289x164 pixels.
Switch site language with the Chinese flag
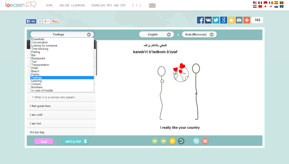tap(260, 6)
